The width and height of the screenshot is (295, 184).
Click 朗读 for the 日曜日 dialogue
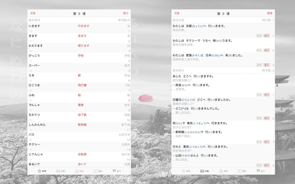pos(259,118)
